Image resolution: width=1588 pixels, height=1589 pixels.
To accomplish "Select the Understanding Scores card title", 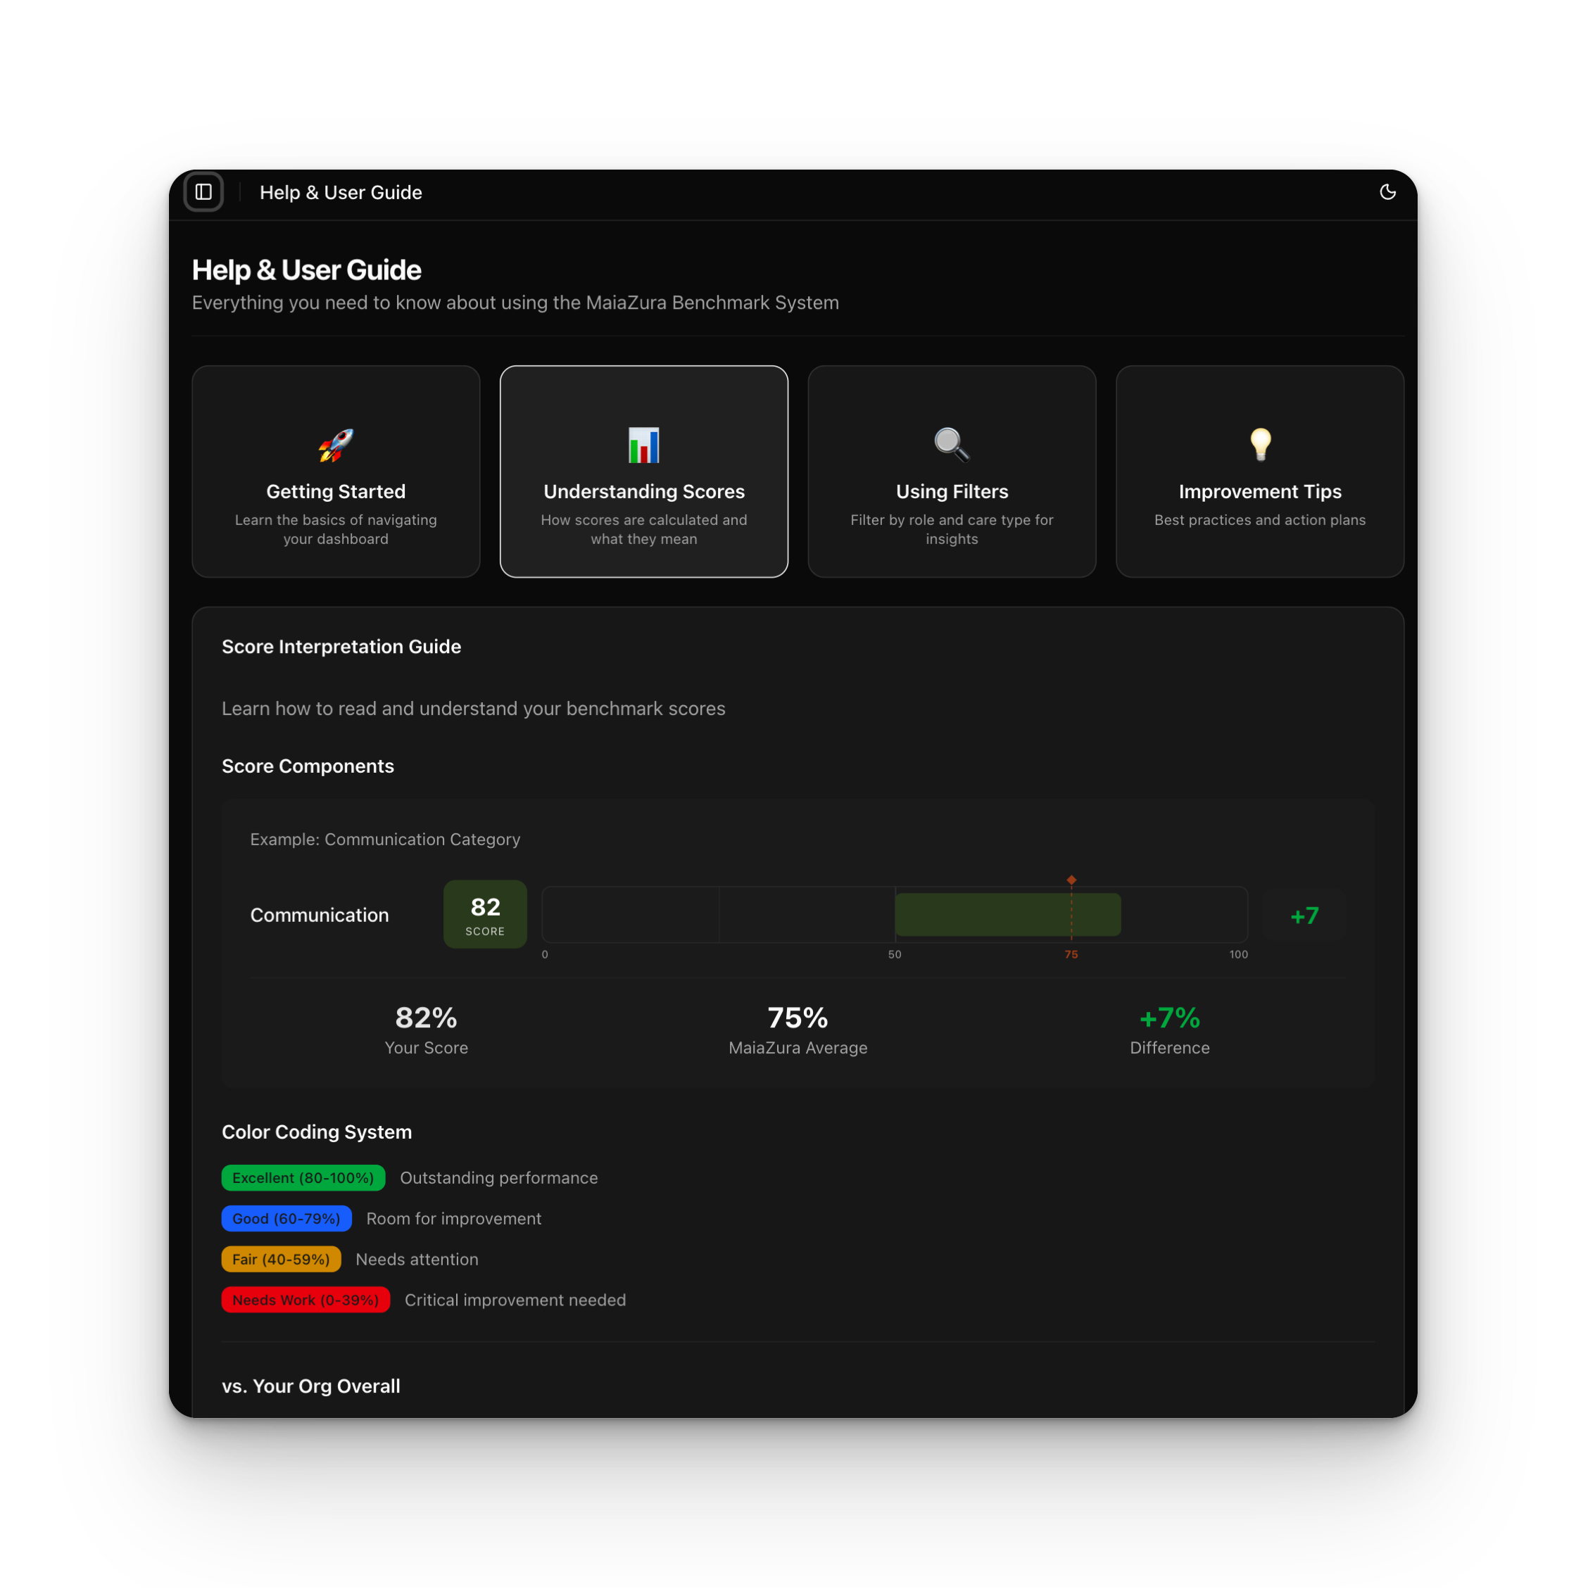I will 643,491.
